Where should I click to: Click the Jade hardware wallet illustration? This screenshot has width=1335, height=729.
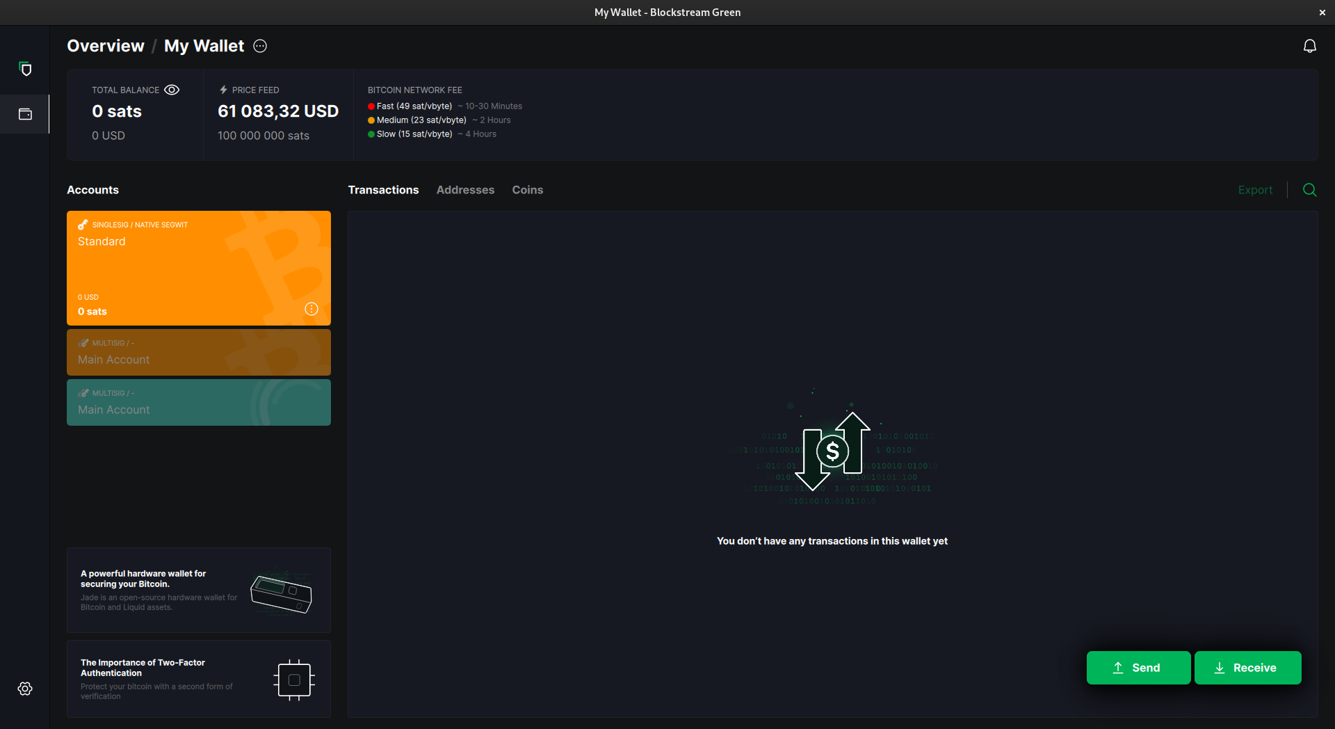tap(282, 593)
